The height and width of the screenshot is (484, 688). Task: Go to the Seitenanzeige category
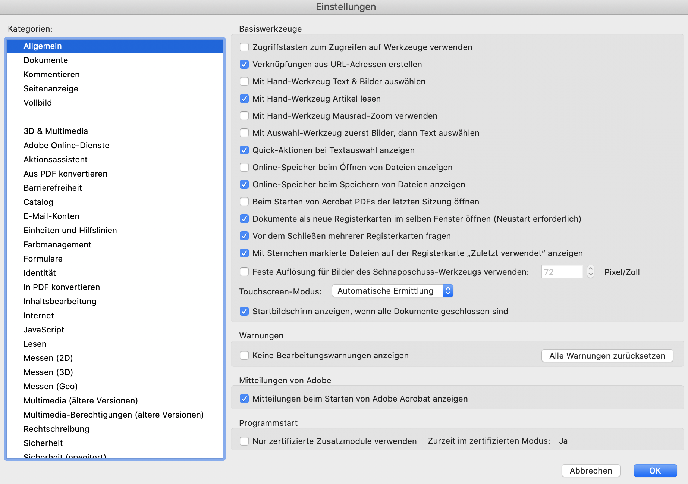pyautogui.click(x=115, y=88)
